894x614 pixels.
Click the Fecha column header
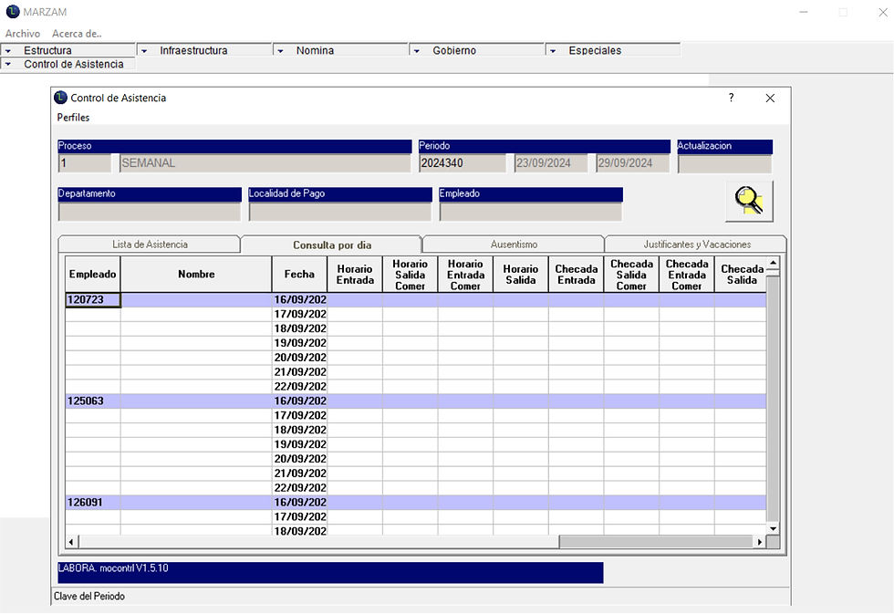pos(299,275)
